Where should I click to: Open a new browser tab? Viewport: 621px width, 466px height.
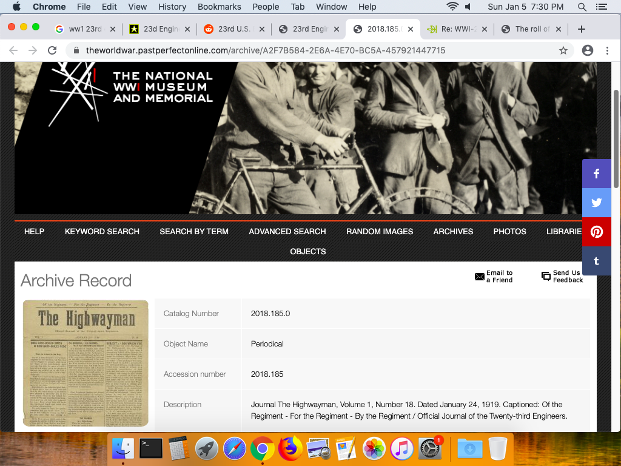(581, 29)
